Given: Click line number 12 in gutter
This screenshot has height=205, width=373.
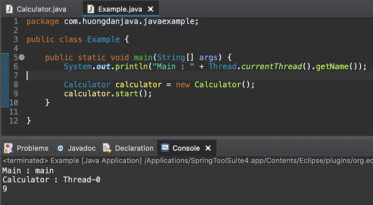Looking at the screenshot, I should pos(13,120).
